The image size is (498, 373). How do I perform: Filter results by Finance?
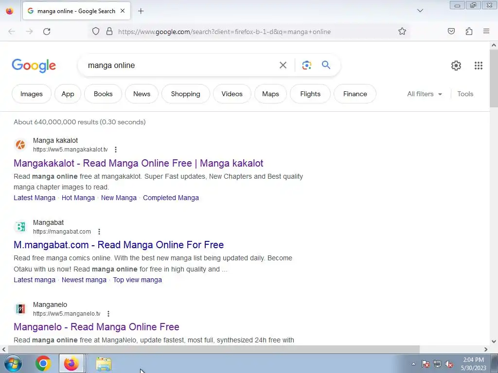click(355, 94)
